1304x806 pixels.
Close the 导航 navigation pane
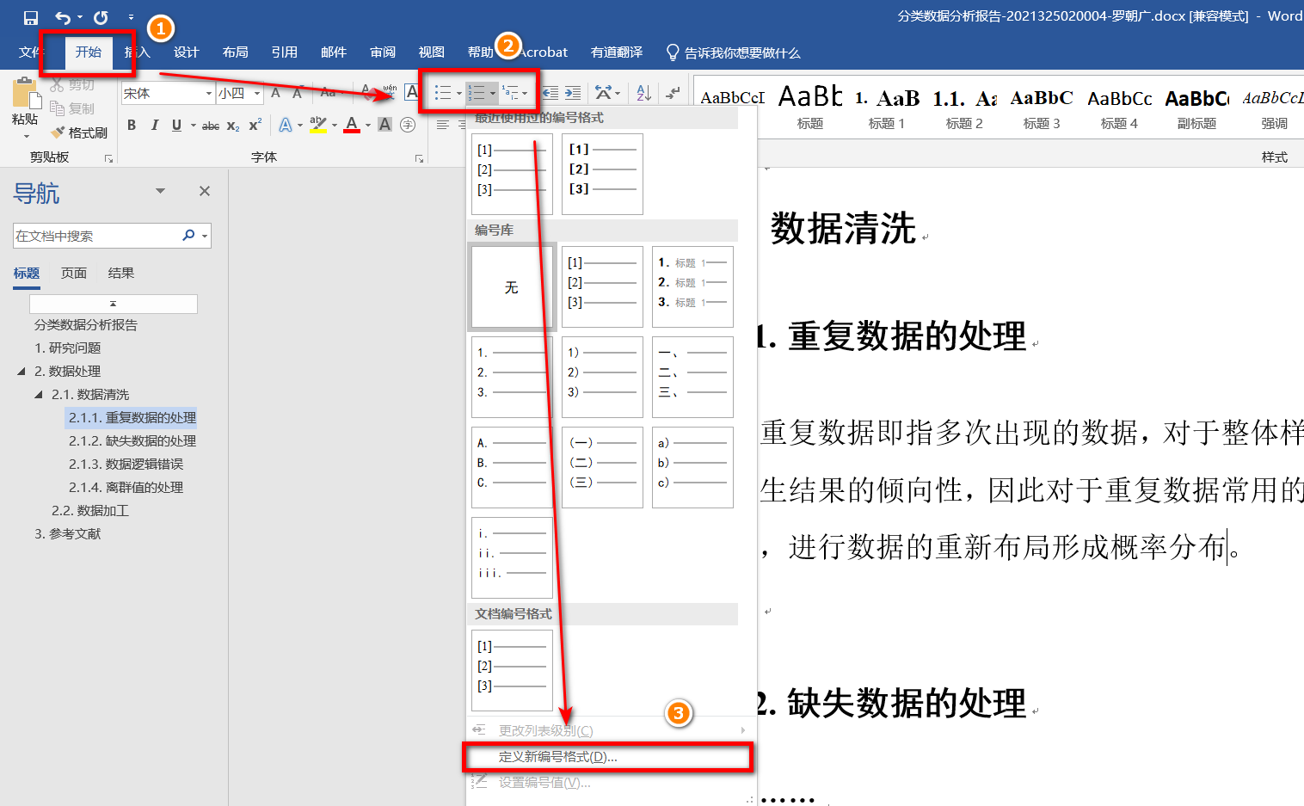[x=205, y=191]
